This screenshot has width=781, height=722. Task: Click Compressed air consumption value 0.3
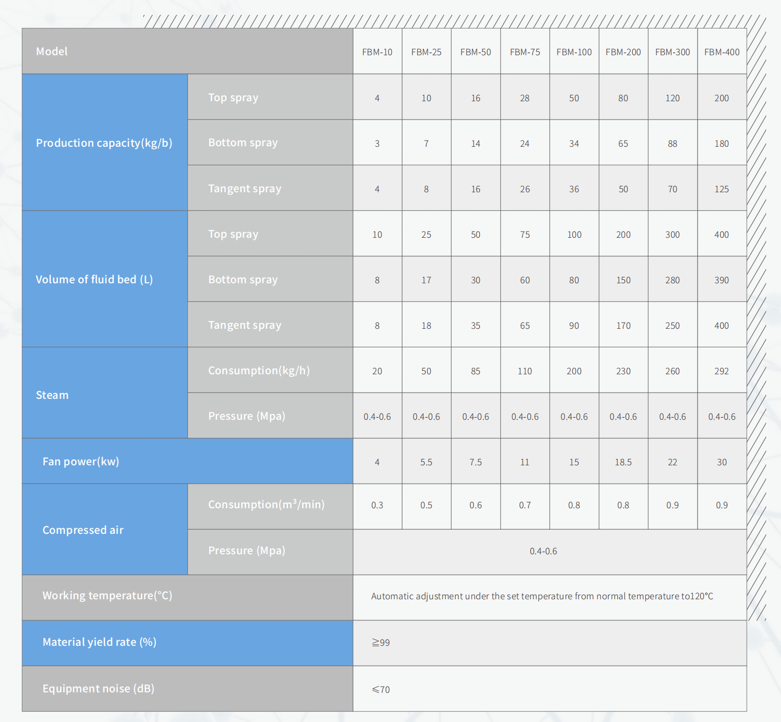(377, 505)
